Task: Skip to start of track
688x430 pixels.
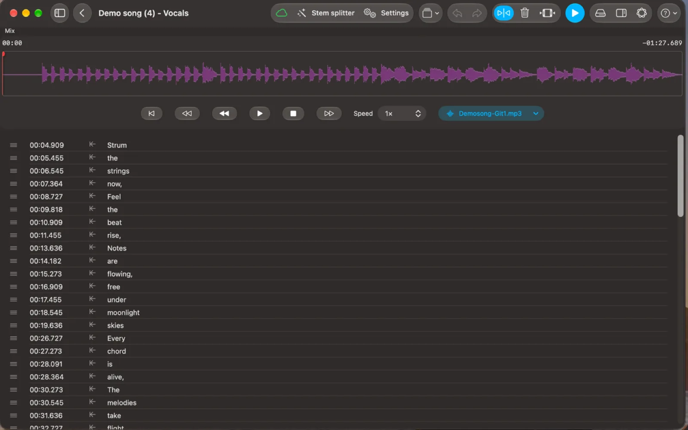Action: (151, 114)
